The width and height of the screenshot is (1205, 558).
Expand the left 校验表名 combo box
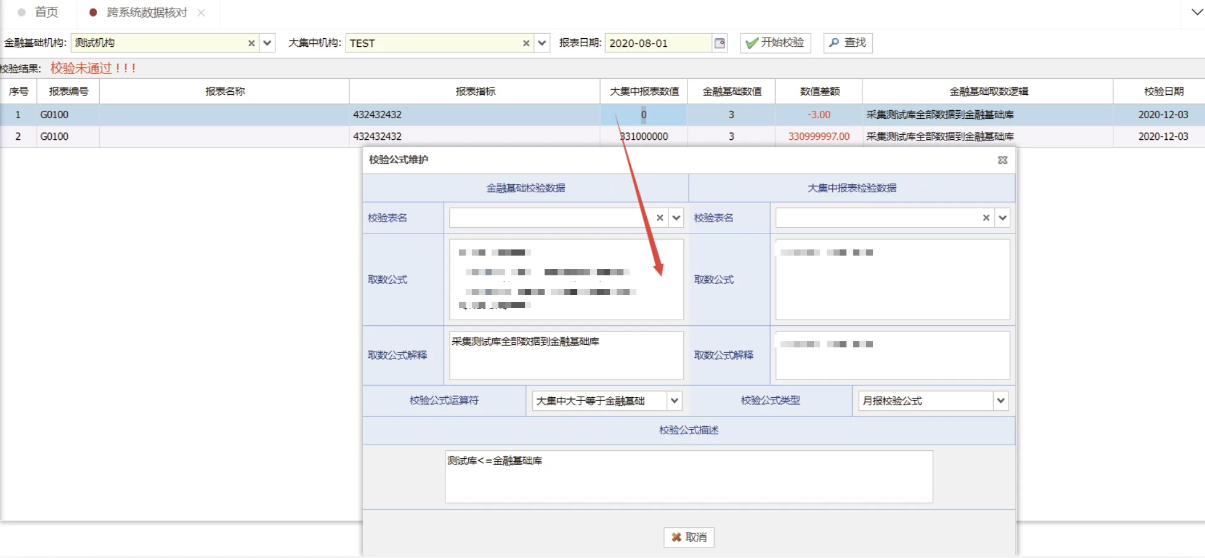pyautogui.click(x=676, y=218)
